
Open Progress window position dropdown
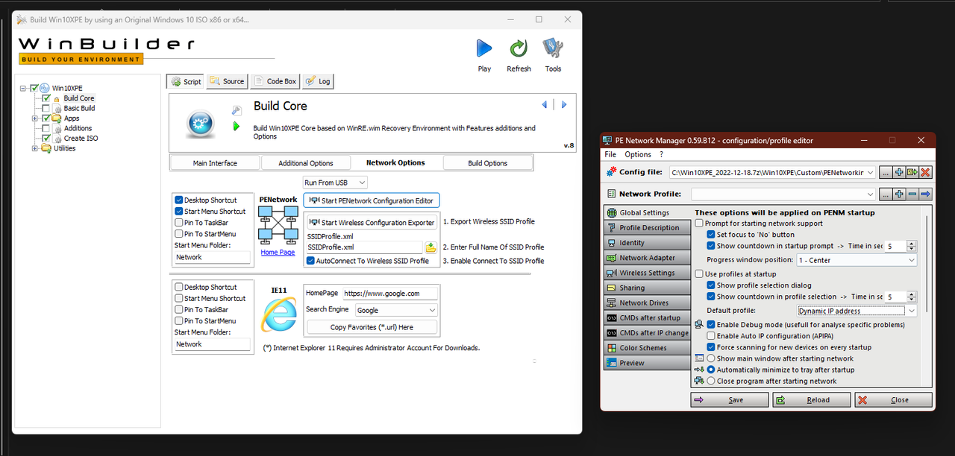[857, 260]
